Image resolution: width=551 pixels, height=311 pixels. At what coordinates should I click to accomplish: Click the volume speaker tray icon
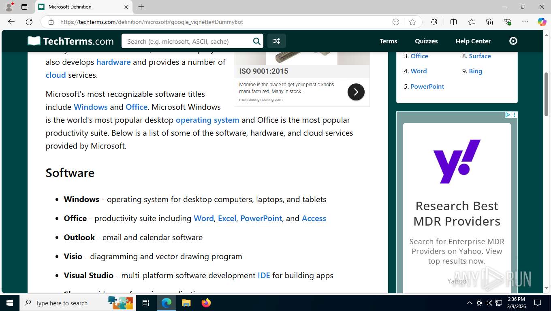(489, 303)
